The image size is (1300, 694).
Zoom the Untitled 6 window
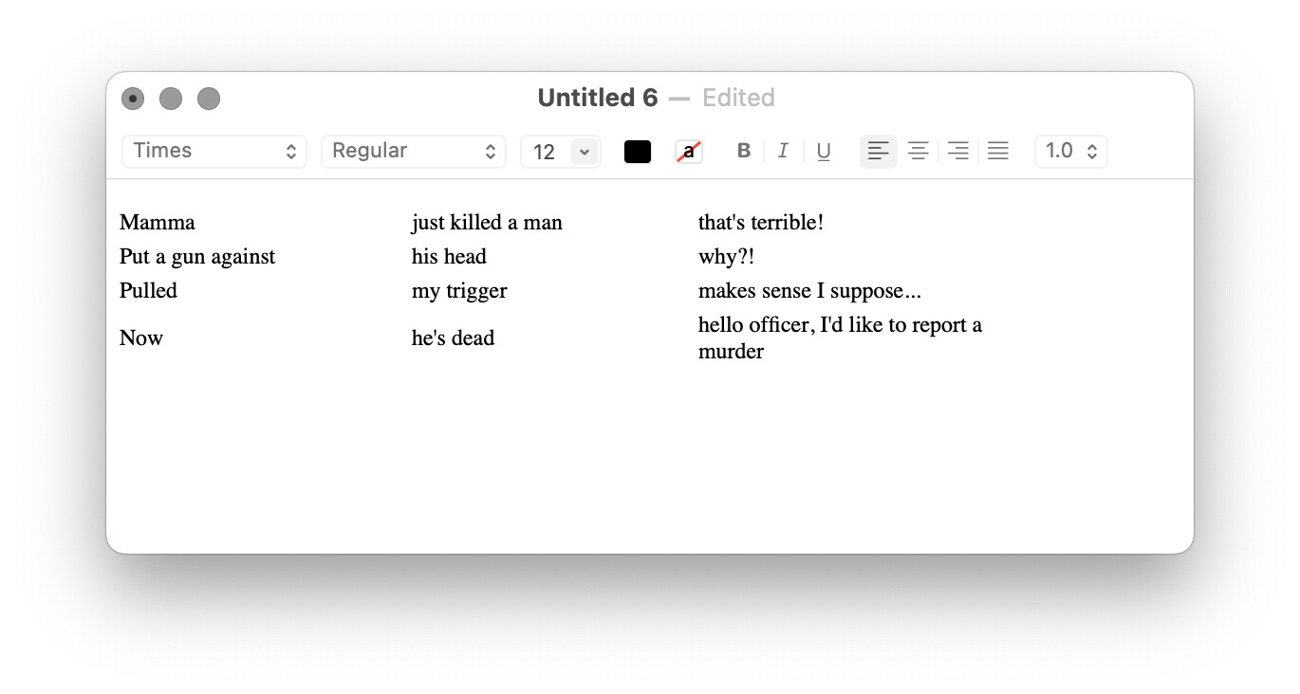[x=209, y=99]
